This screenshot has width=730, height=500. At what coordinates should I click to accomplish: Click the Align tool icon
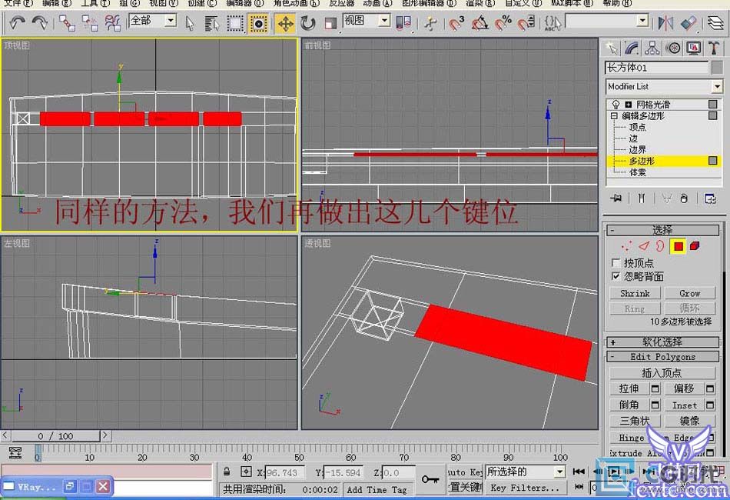[x=689, y=23]
